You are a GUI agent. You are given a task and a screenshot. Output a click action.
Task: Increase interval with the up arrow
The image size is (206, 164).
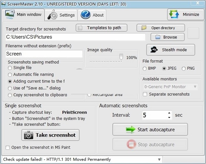(169, 113)
